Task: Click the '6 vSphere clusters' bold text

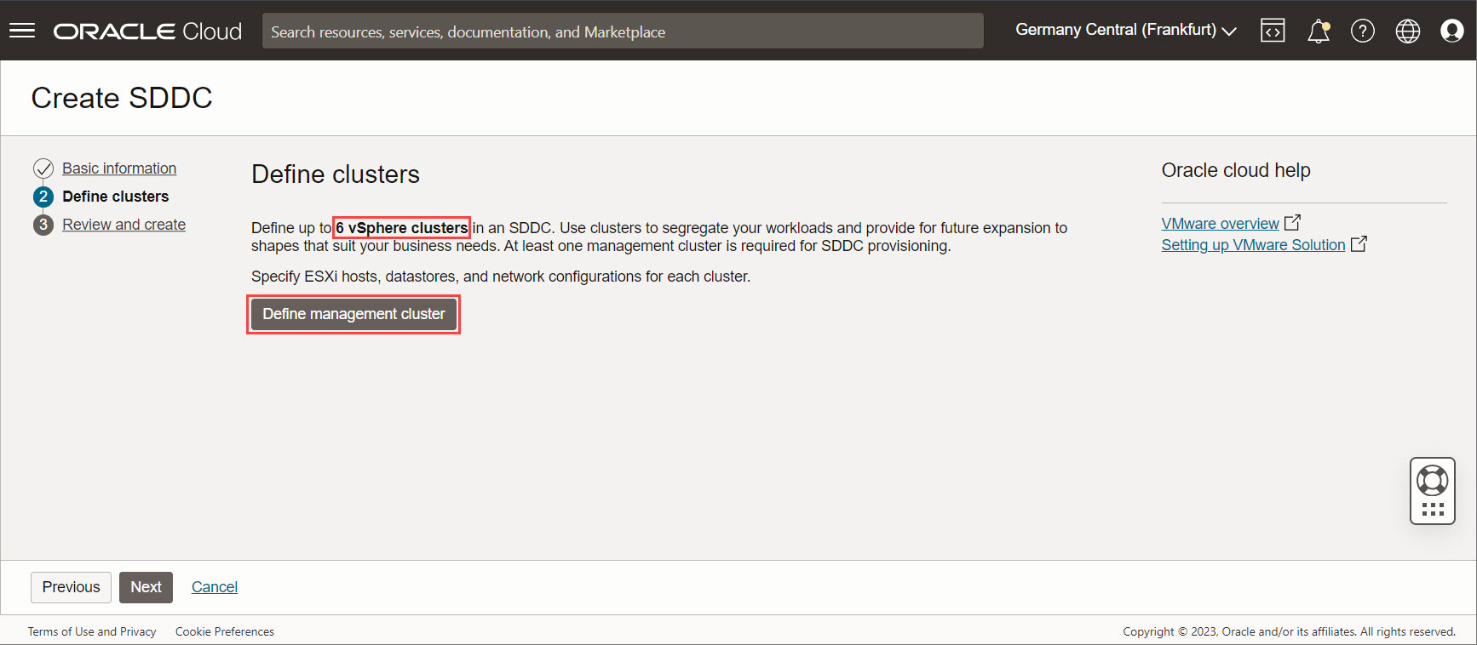Action: tap(401, 228)
